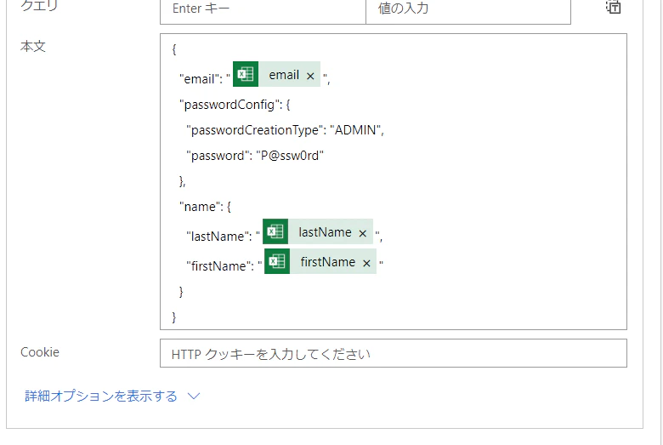Select the email token label

click(x=284, y=75)
